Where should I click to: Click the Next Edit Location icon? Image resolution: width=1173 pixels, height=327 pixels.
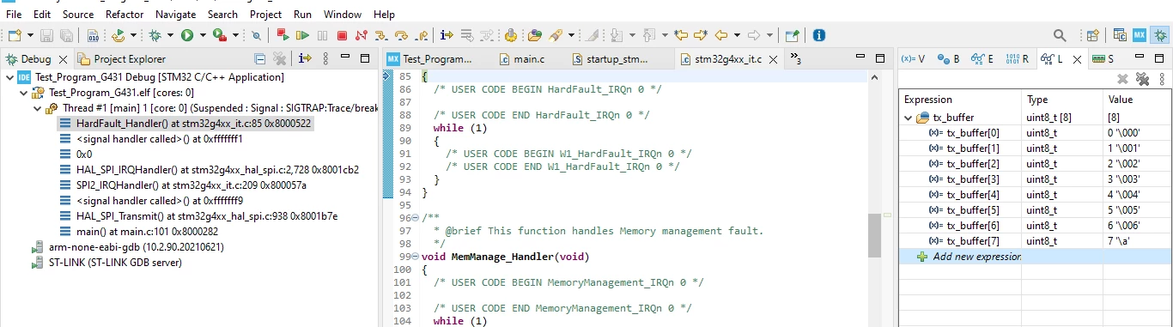(x=701, y=35)
